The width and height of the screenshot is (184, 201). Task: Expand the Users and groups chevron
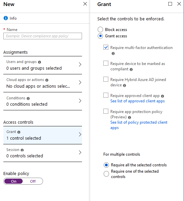[x=80, y=64]
